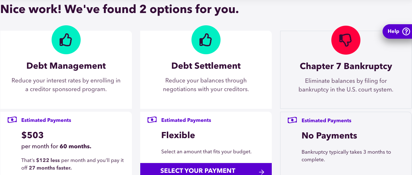The width and height of the screenshot is (412, 175).
Task: Select the Debt Settlement heading
Action: click(206, 66)
